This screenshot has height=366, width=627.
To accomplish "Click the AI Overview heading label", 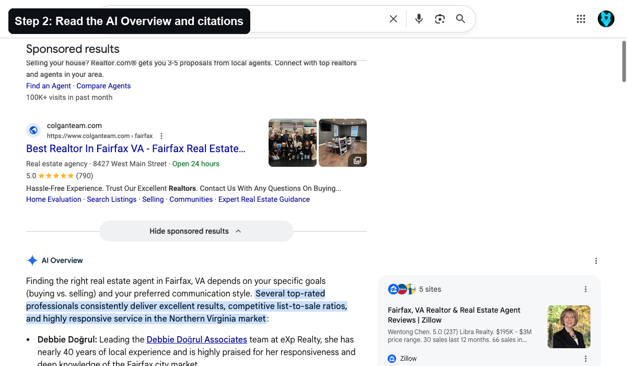I will 62,260.
